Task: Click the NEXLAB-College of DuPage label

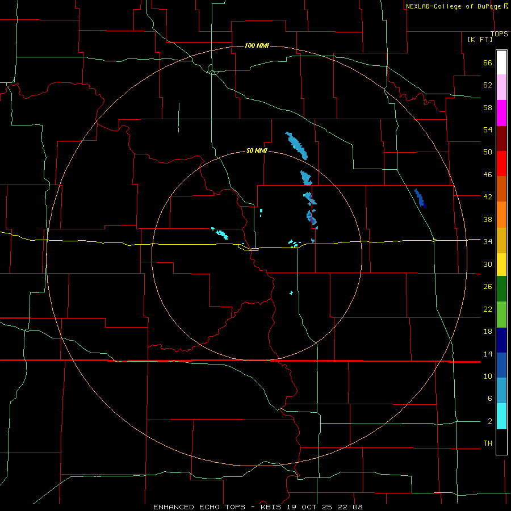Action: (x=453, y=6)
